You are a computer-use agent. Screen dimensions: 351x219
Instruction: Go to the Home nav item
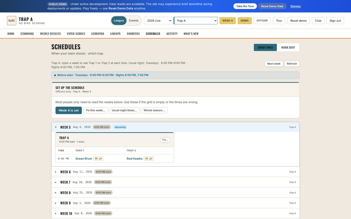pos(11,34)
